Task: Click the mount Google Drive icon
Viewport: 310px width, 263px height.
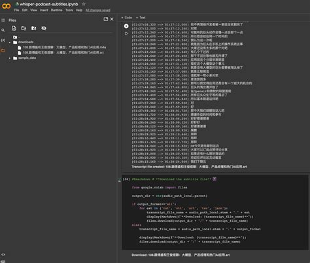Action: click(x=34, y=28)
